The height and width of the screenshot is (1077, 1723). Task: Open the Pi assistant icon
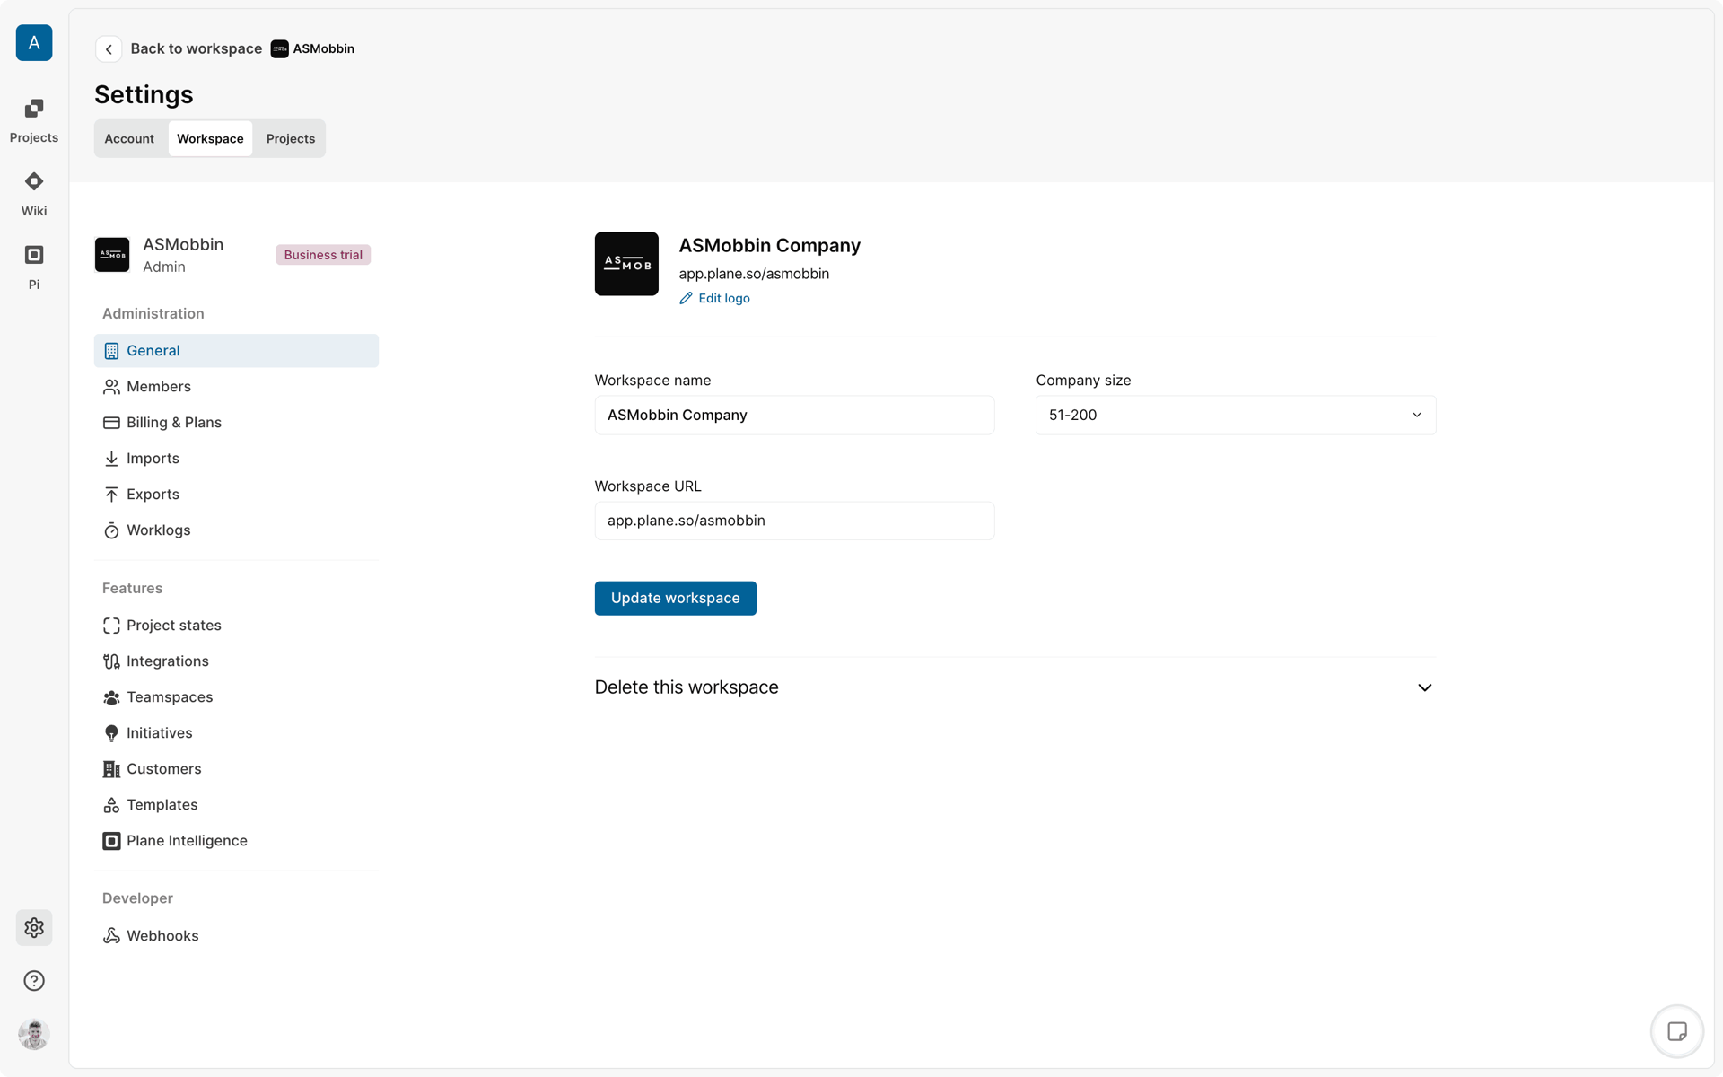34,255
